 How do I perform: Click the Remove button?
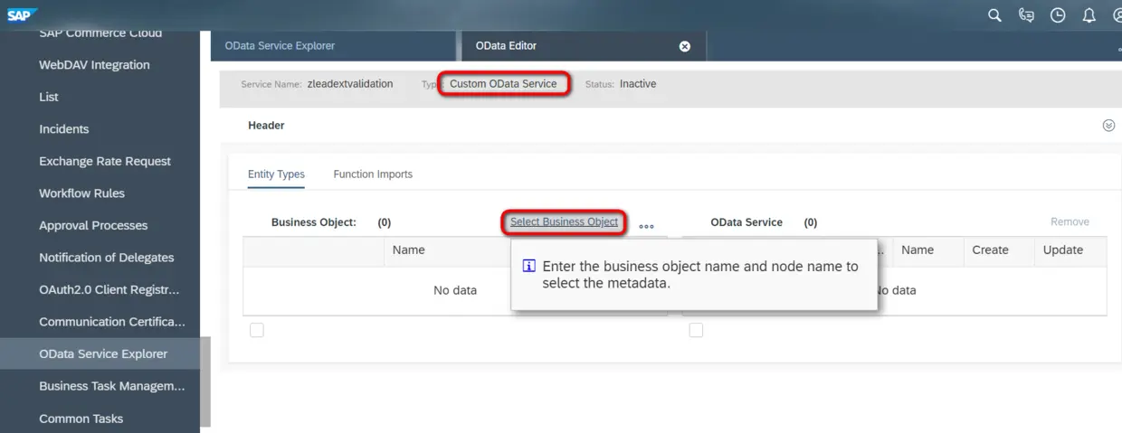tap(1070, 222)
